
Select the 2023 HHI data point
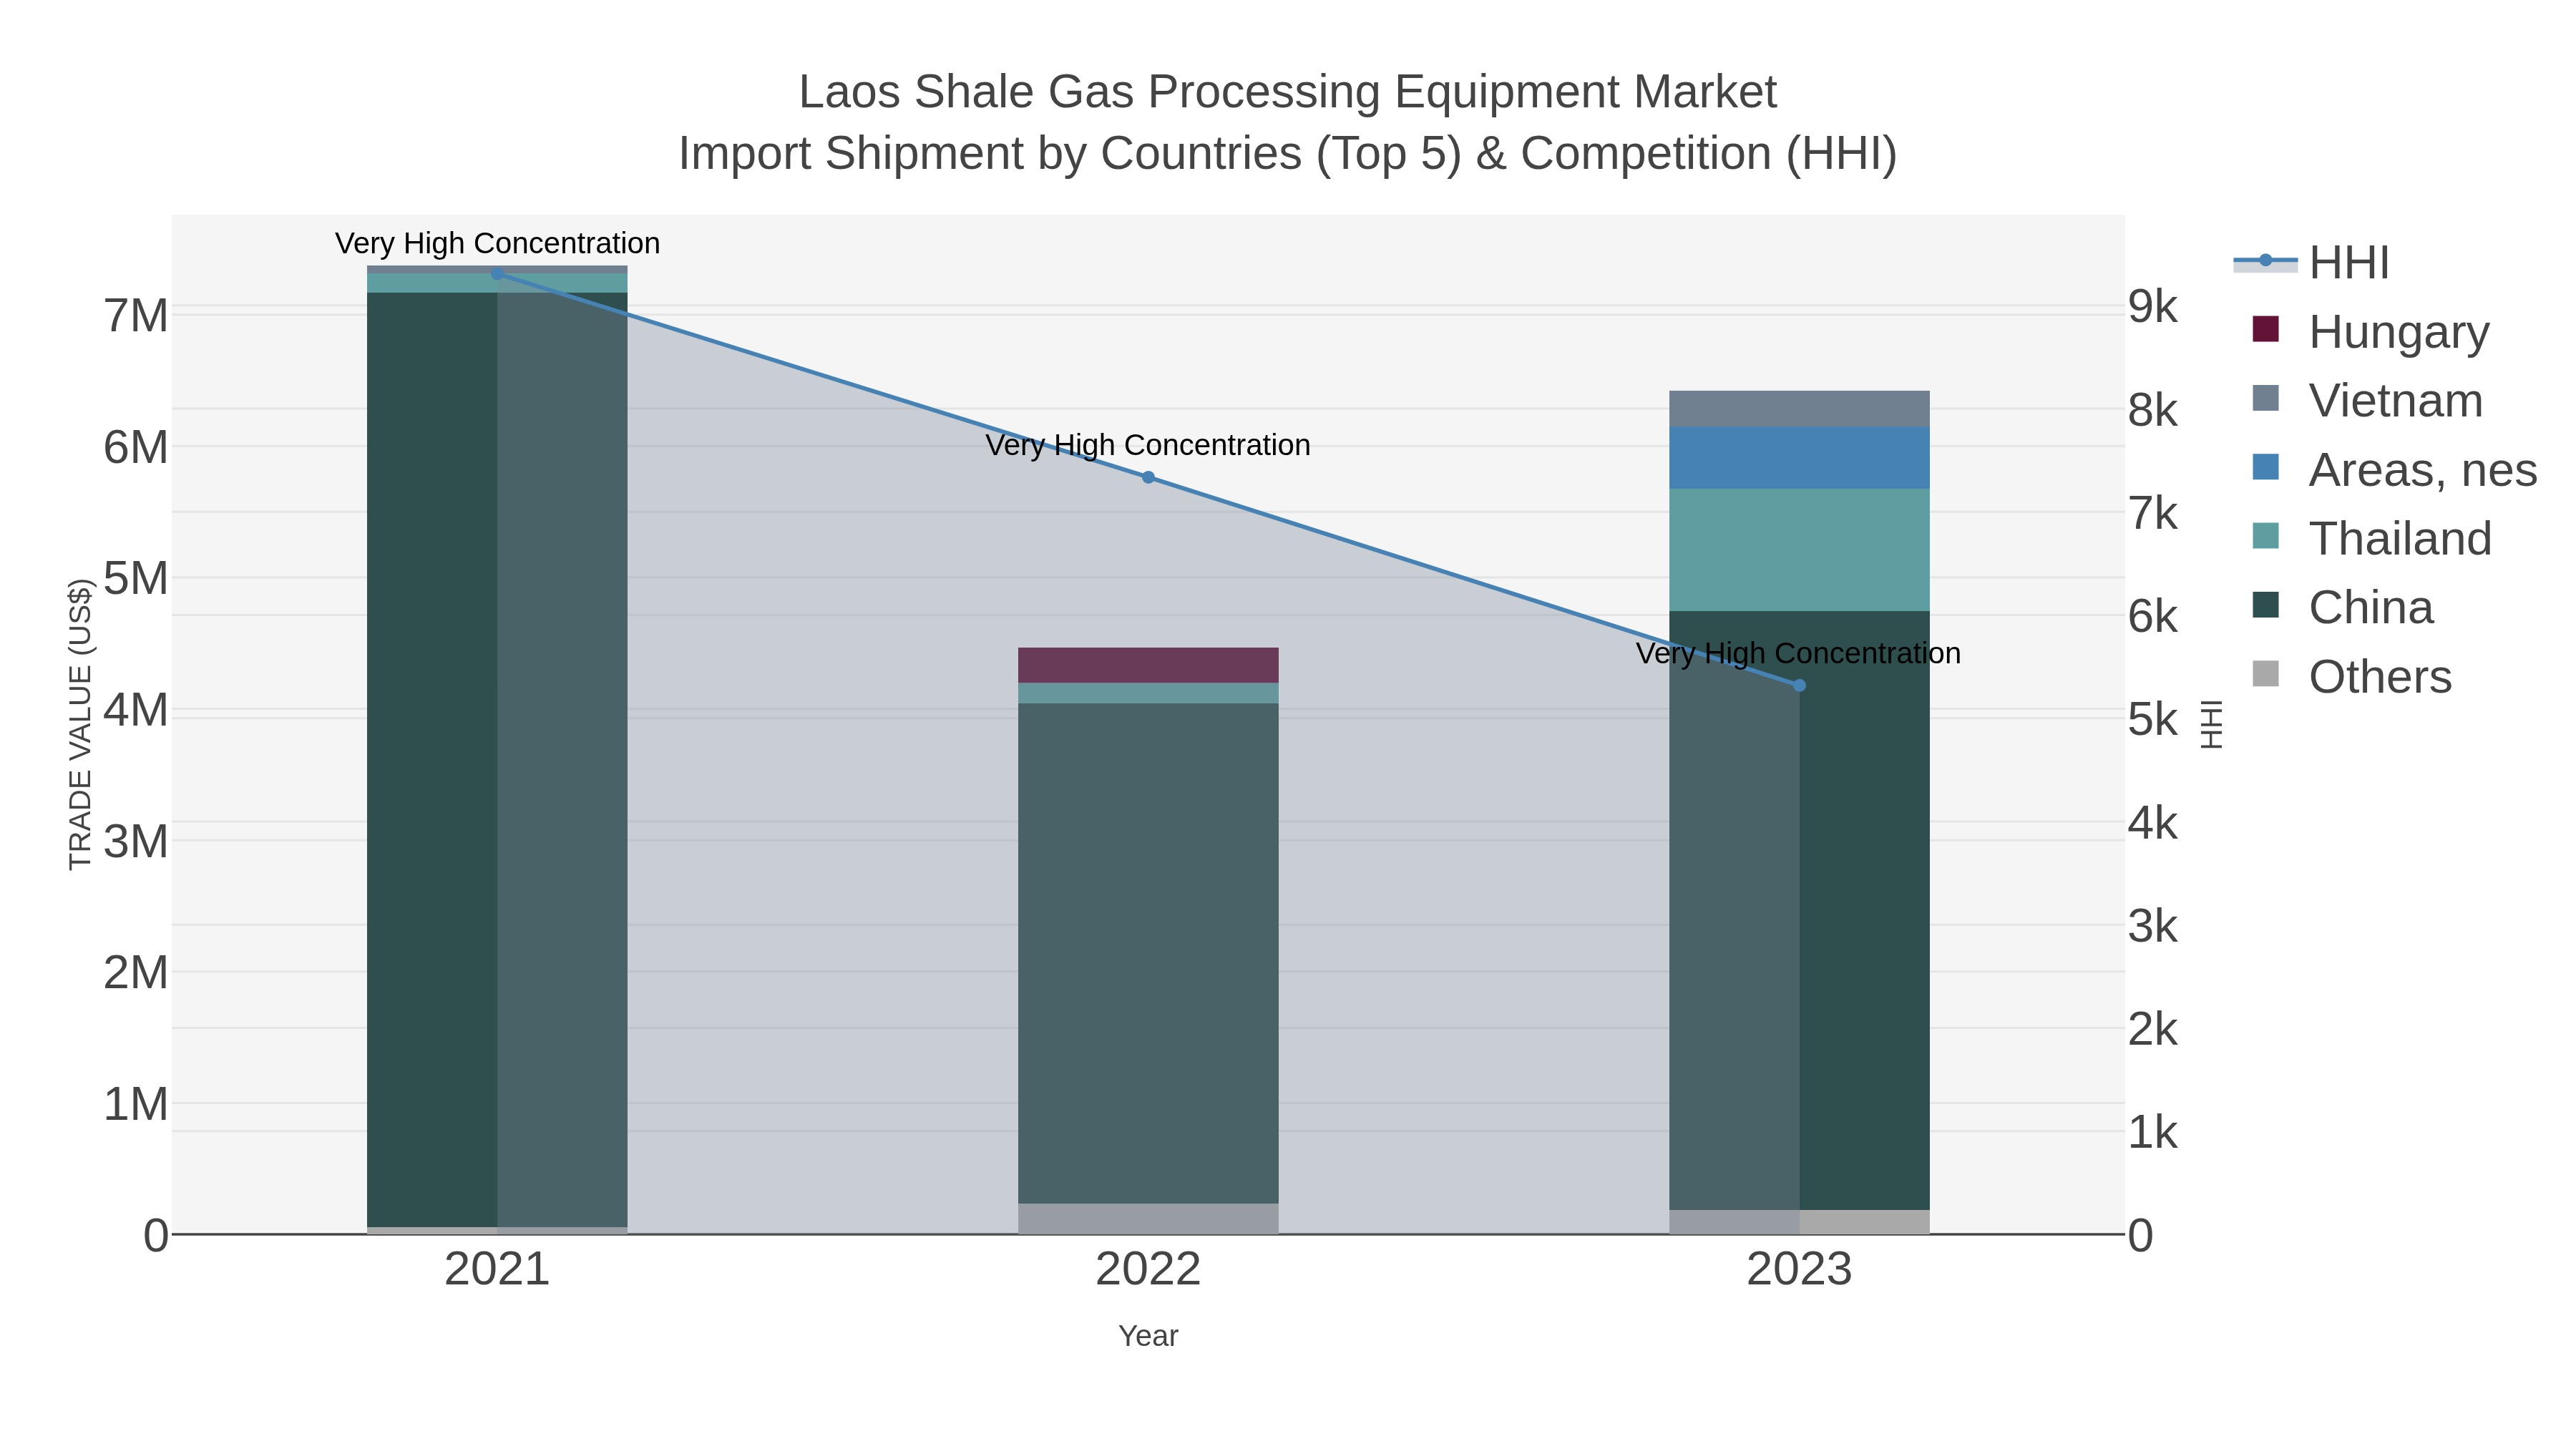[x=1799, y=685]
